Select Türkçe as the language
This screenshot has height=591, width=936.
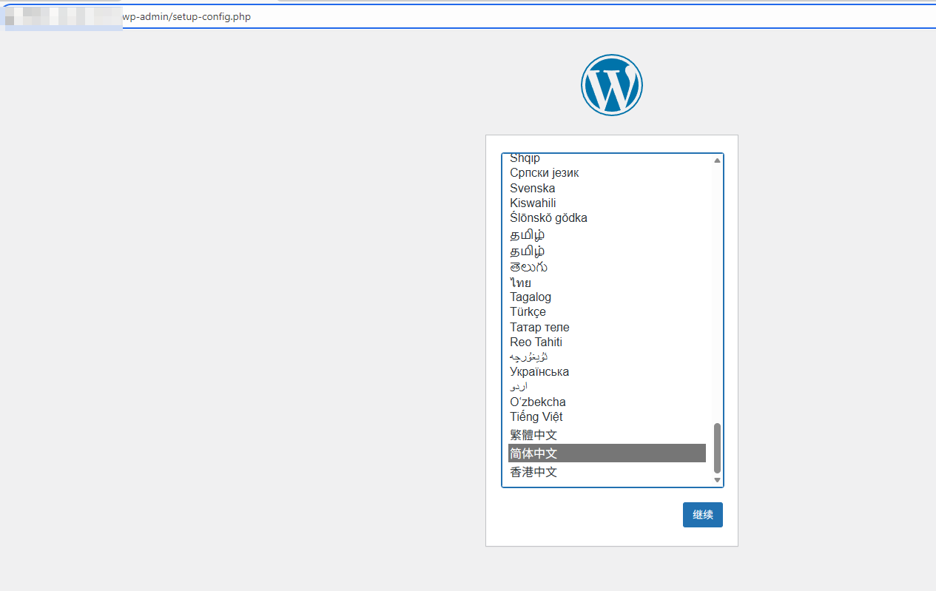pyautogui.click(x=607, y=311)
